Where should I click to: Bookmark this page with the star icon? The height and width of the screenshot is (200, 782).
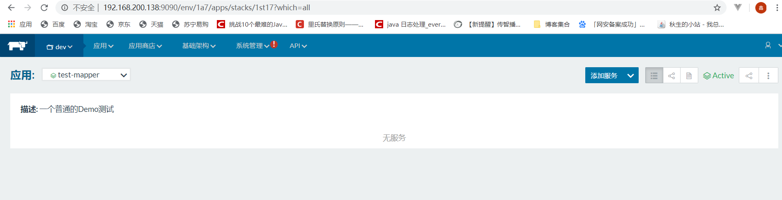click(x=717, y=8)
